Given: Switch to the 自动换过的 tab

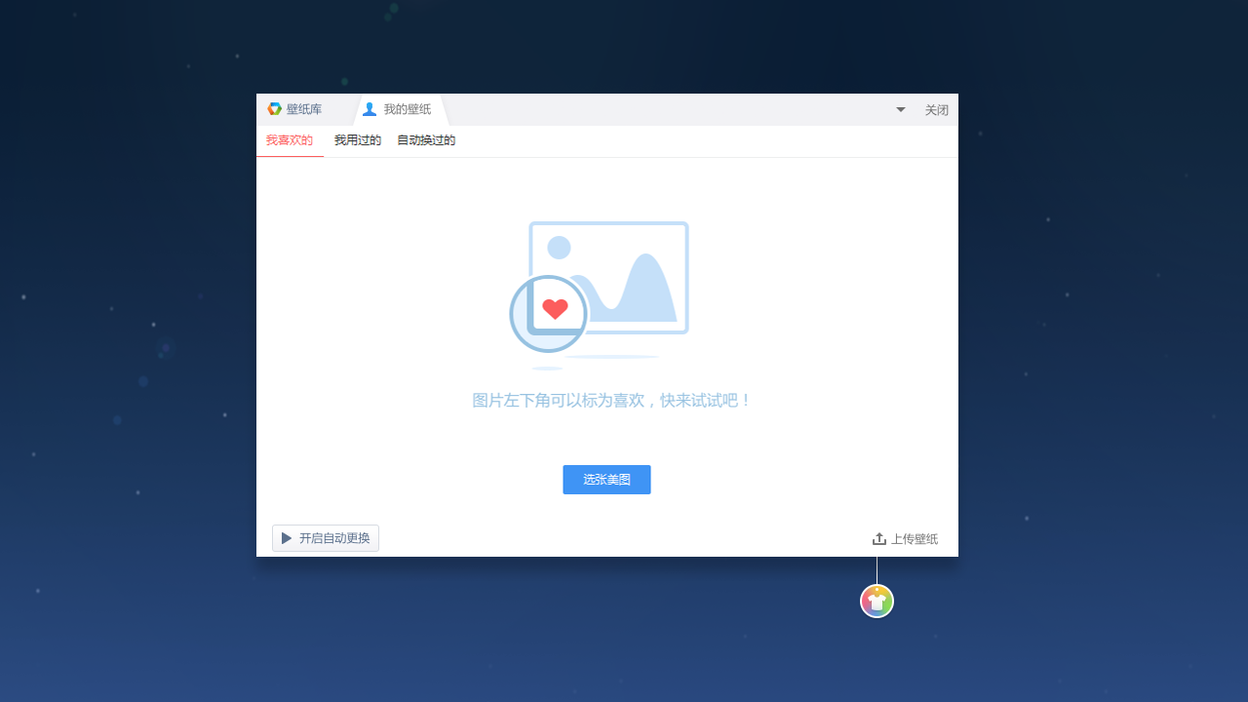Looking at the screenshot, I should 426,139.
